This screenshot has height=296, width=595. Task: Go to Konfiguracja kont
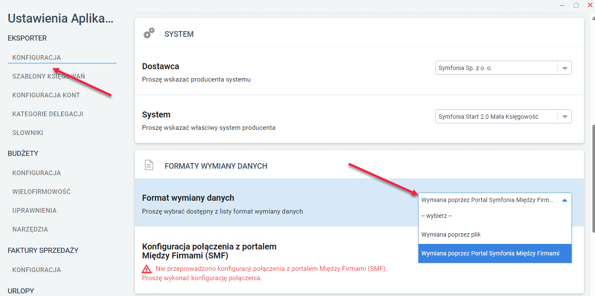46,95
